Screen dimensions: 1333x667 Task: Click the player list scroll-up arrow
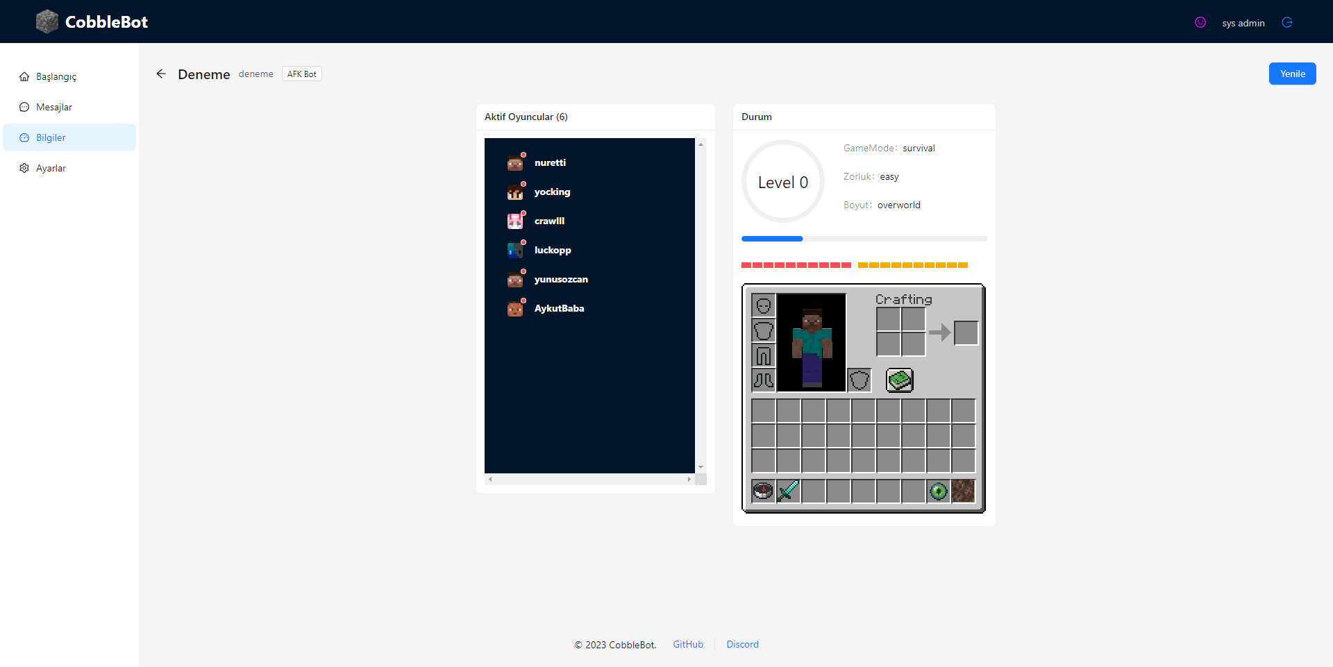(701, 144)
